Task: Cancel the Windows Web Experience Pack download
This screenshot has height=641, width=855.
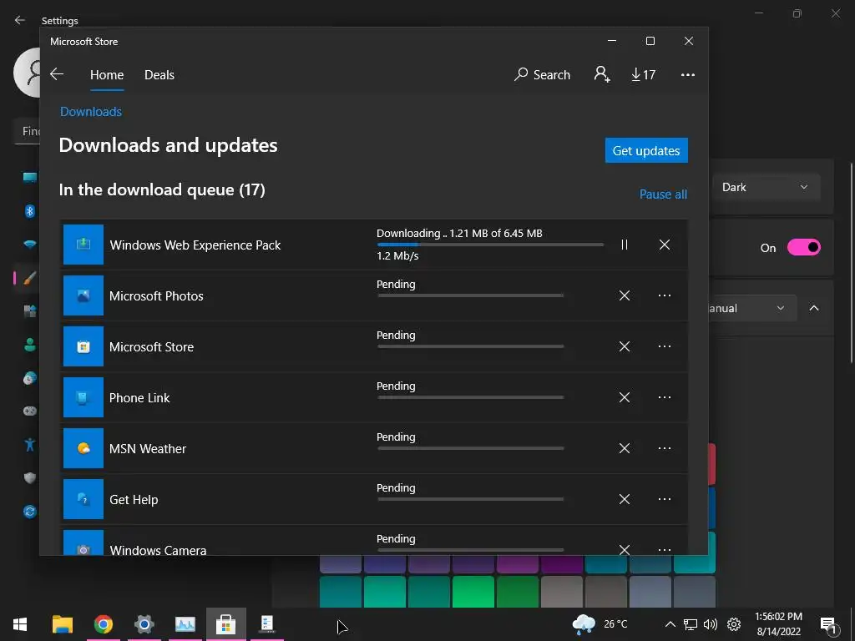Action: click(x=664, y=245)
